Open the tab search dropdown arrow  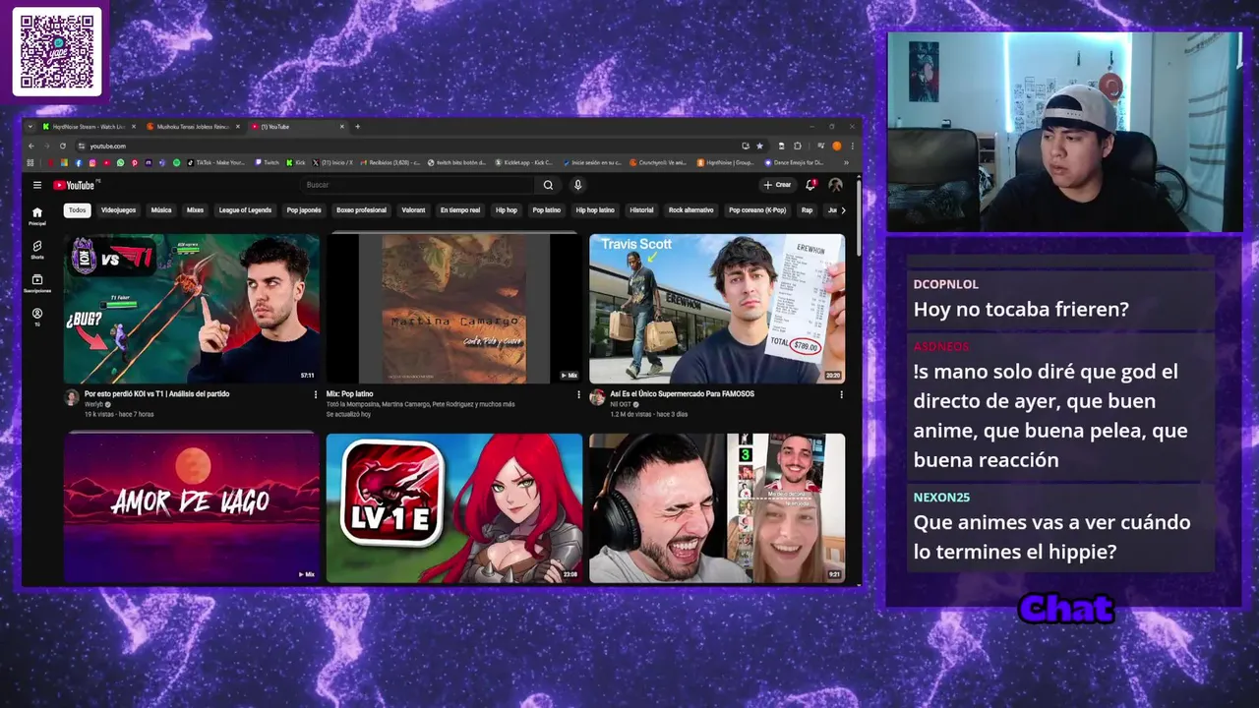tap(30, 127)
